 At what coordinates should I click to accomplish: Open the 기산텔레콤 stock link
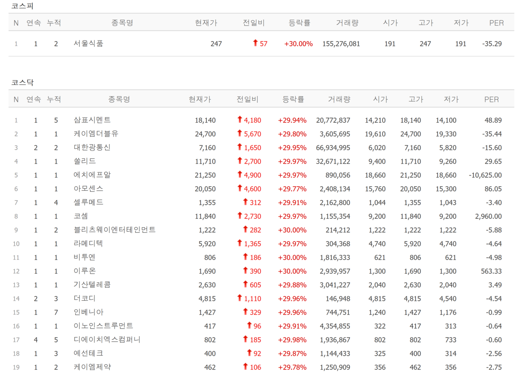point(92,285)
